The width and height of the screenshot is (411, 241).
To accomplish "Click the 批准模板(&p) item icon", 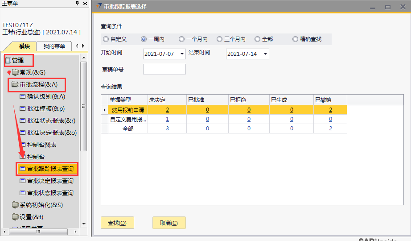I will (23, 108).
